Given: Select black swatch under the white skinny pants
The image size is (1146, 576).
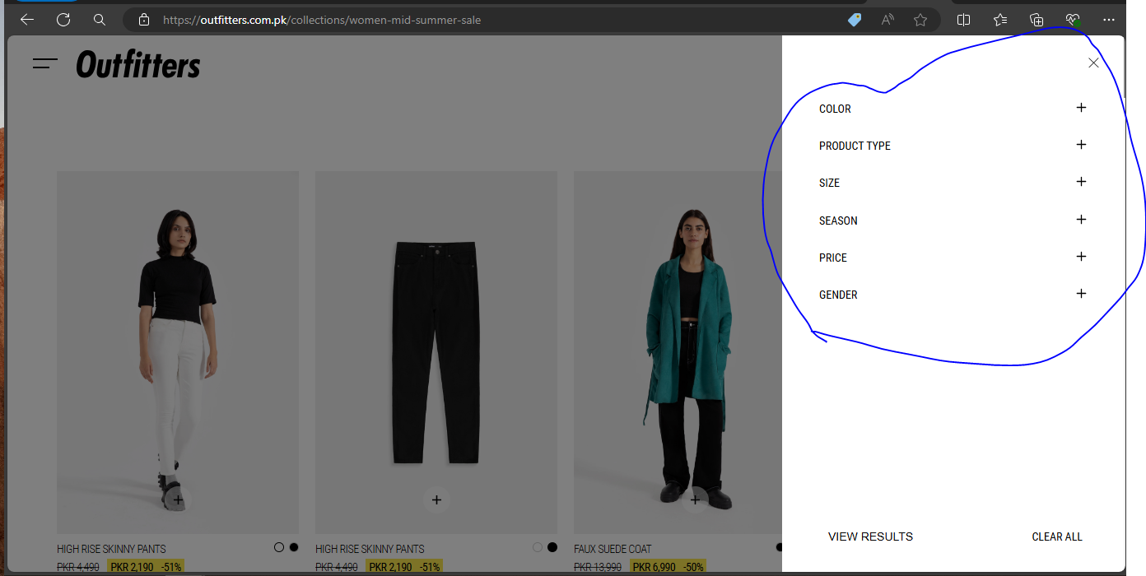Looking at the screenshot, I should pyautogui.click(x=294, y=547).
